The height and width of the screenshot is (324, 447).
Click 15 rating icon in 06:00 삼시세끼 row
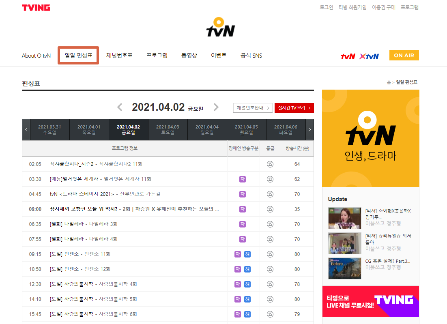tap(270, 209)
